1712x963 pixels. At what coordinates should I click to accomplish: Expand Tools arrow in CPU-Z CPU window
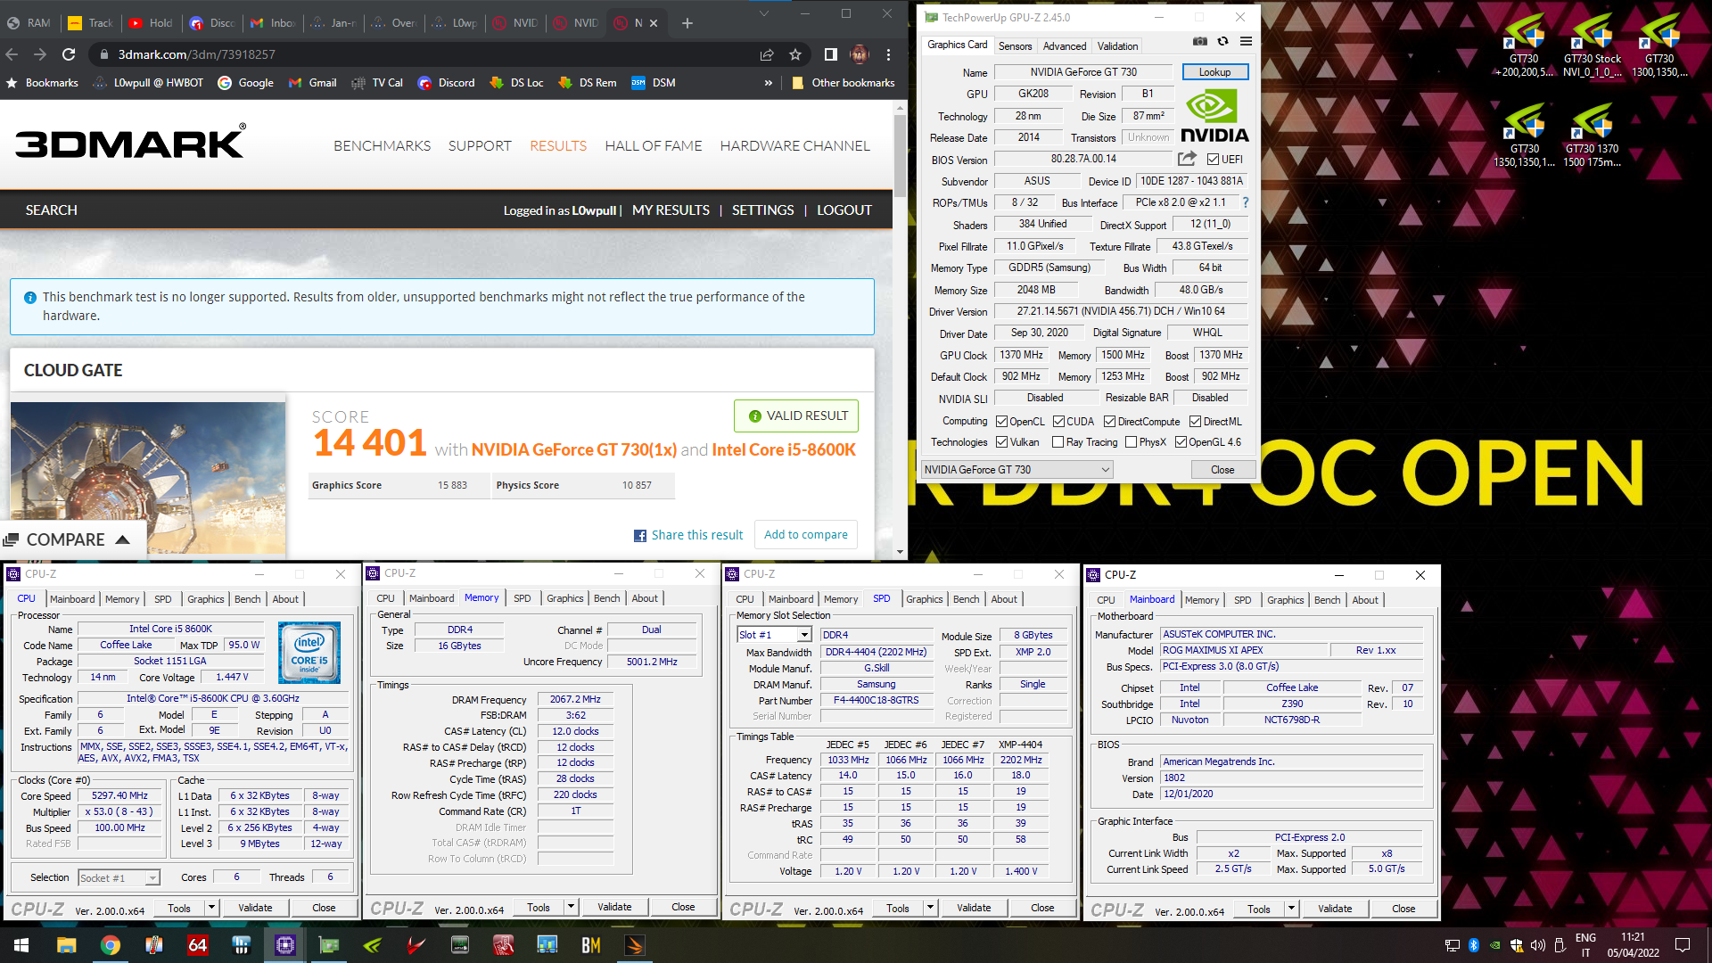[211, 908]
